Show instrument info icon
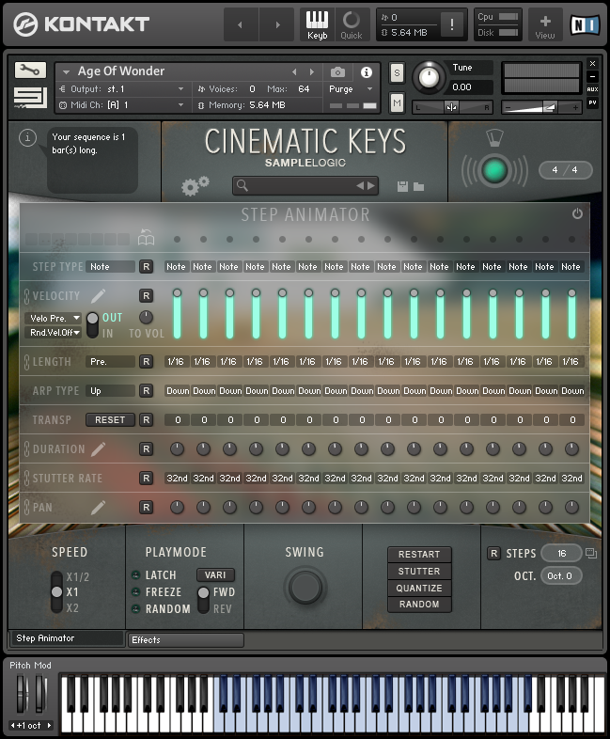 [x=366, y=72]
